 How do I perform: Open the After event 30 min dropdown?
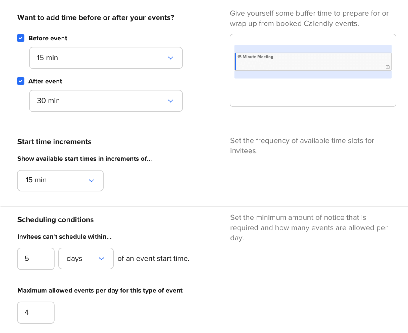tap(106, 101)
